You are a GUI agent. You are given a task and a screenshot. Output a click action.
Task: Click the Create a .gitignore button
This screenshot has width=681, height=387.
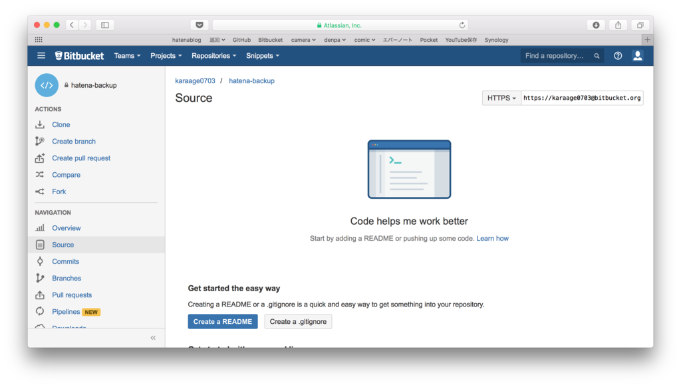click(298, 322)
